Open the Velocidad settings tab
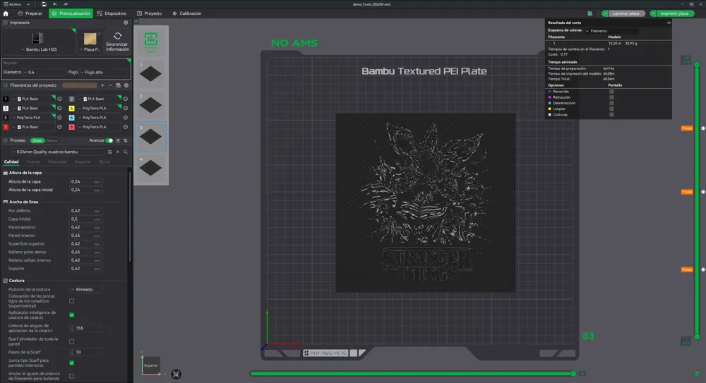Image resolution: width=706 pixels, height=383 pixels. click(x=57, y=162)
